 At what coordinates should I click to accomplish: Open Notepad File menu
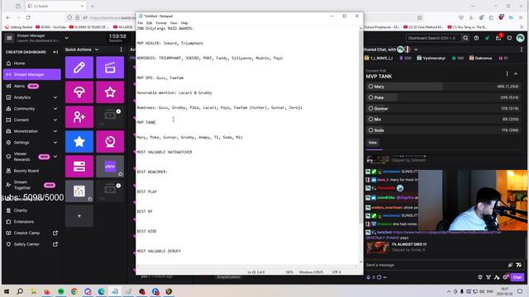tap(140, 23)
